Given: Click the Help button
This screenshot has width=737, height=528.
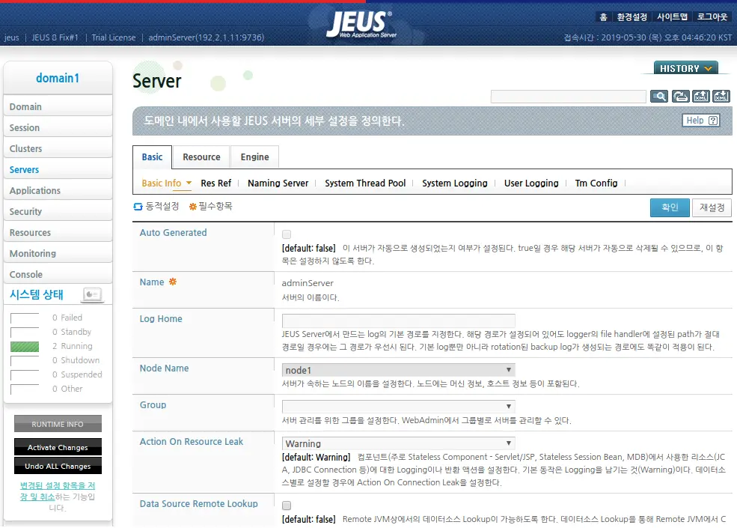Looking at the screenshot, I should click(x=701, y=121).
